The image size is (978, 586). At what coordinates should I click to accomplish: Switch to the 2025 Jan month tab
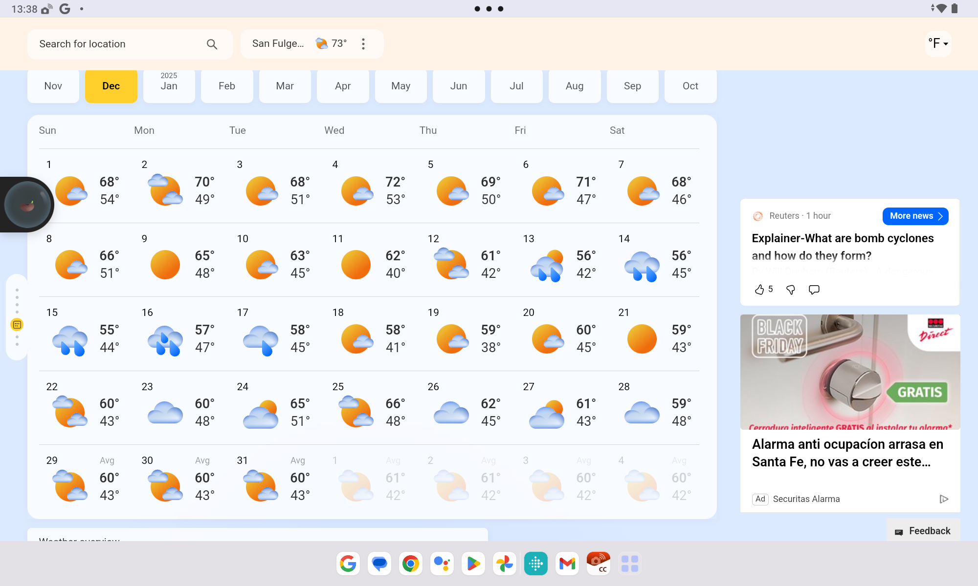coord(169,86)
